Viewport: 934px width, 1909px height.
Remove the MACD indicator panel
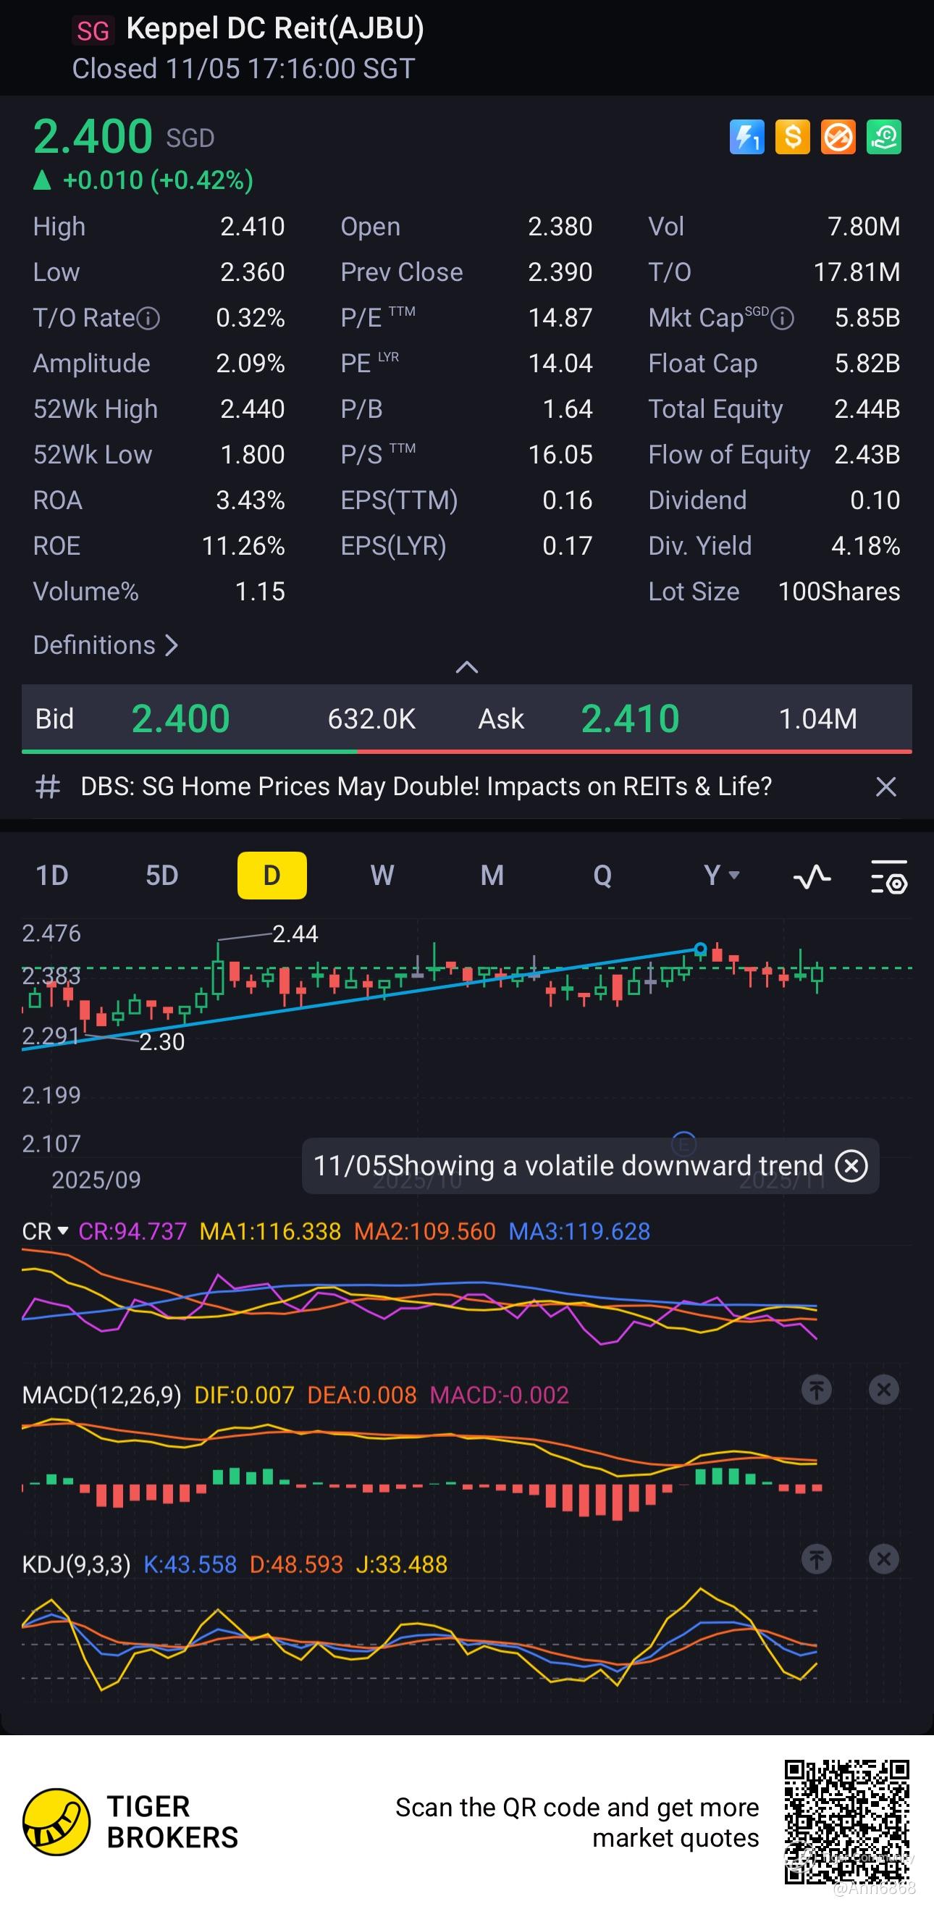[x=883, y=1390]
